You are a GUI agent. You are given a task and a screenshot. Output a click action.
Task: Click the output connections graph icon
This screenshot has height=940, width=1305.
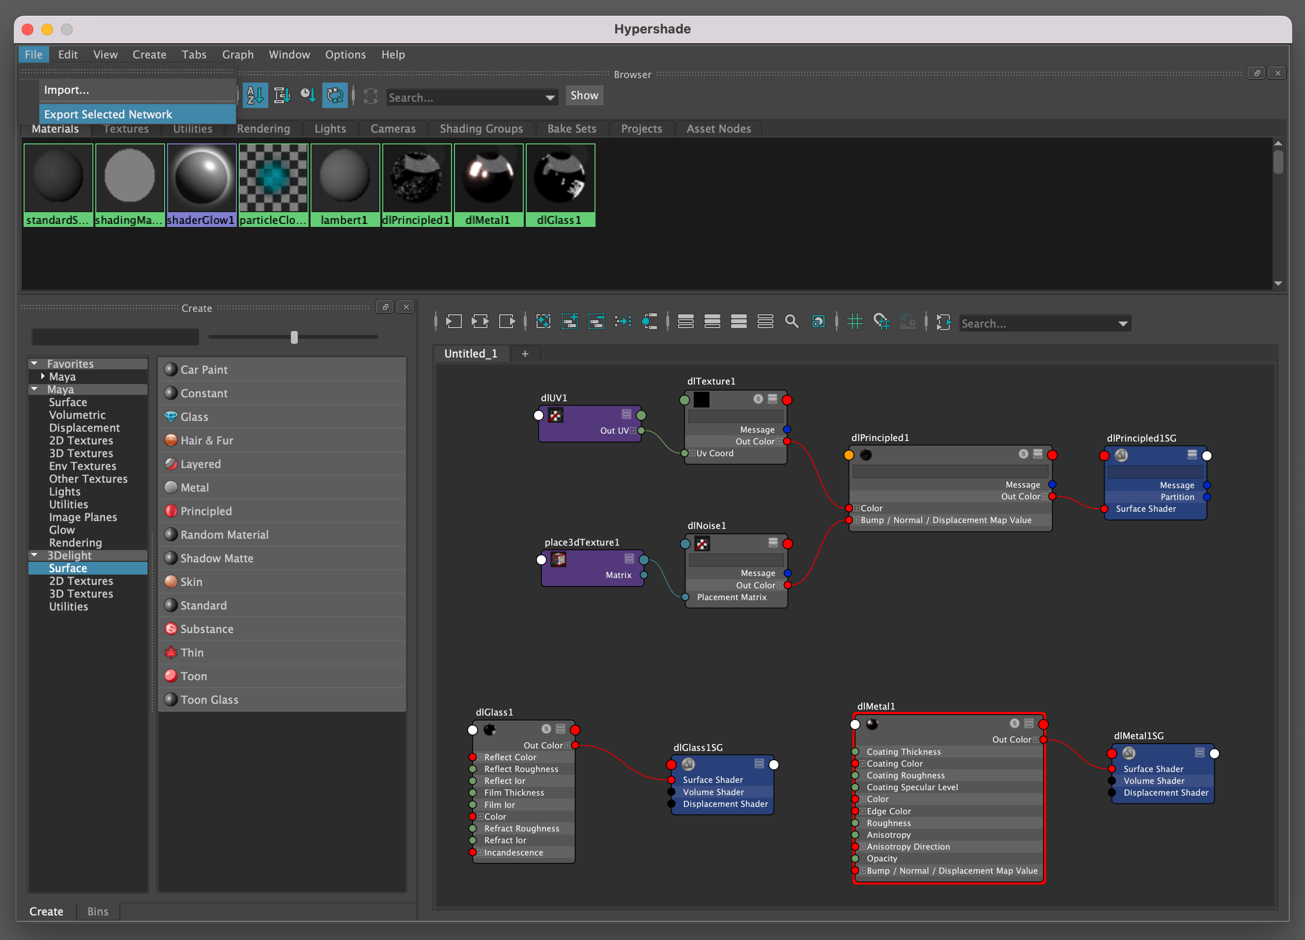tap(507, 322)
